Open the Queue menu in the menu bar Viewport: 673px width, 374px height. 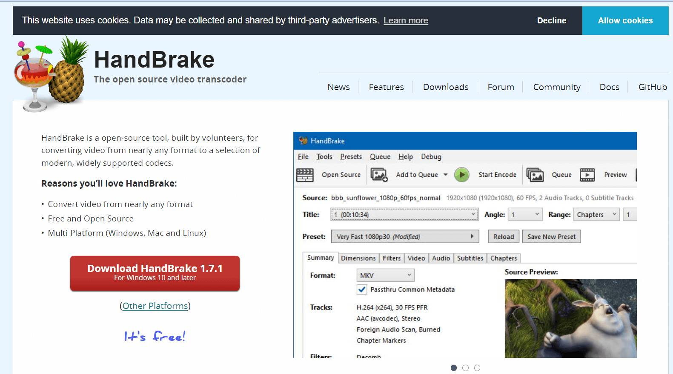tap(380, 157)
